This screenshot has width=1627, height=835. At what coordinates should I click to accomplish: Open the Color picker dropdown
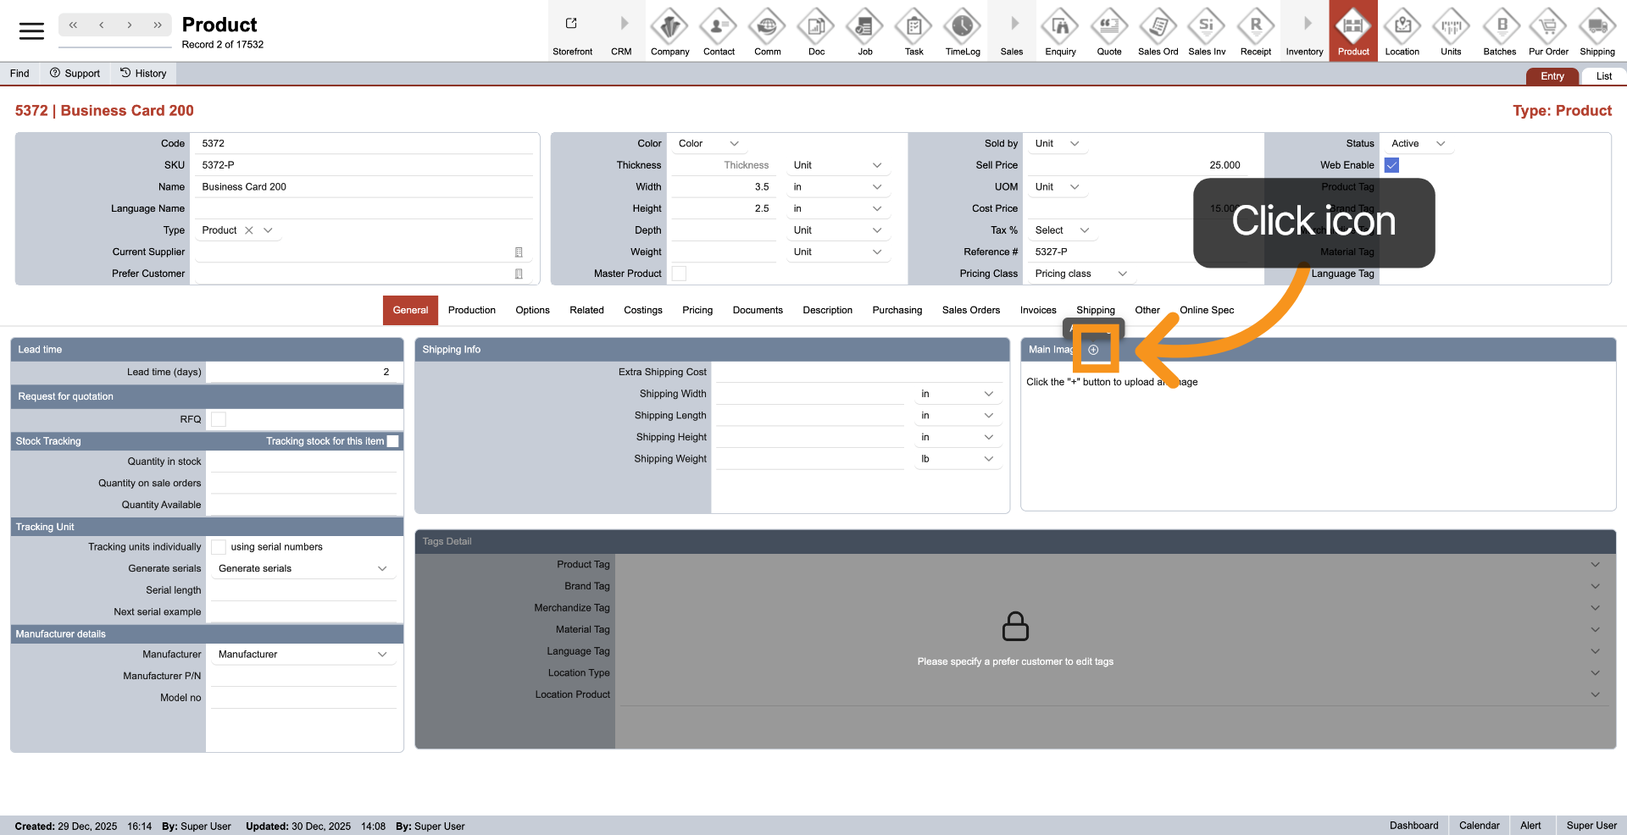point(708,144)
